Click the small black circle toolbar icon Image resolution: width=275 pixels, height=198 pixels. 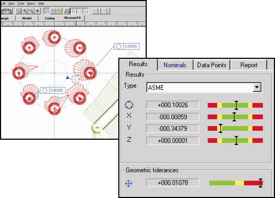click(x=73, y=11)
